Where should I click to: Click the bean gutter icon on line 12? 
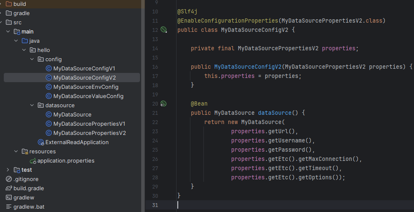tap(163, 30)
